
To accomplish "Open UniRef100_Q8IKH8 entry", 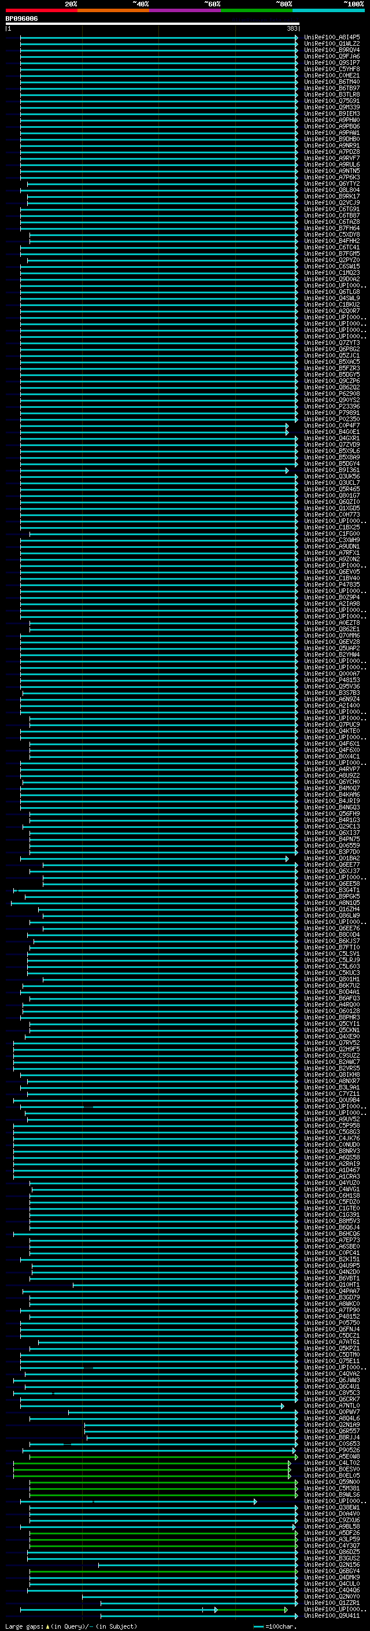I will (332, 1075).
